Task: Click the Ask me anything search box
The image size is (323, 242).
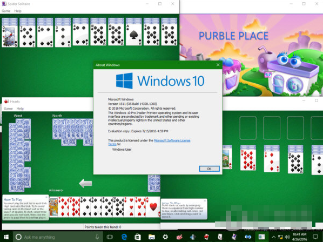Action: pos(58,237)
